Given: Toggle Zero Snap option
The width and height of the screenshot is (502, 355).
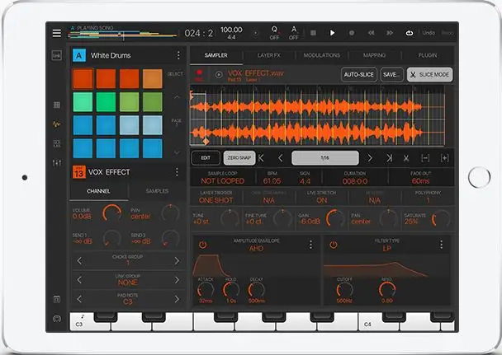Looking at the screenshot, I should [x=238, y=157].
